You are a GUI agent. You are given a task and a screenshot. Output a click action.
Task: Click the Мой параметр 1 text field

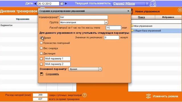(57, 59)
